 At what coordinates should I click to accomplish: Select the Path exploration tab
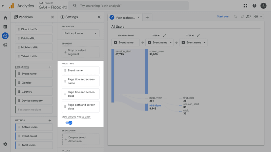(x=125, y=17)
